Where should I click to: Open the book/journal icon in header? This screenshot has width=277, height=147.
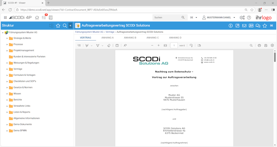pyautogui.click(x=51, y=18)
